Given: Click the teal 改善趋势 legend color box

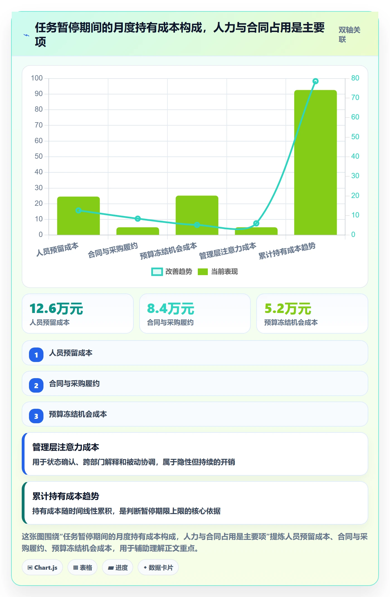Looking at the screenshot, I should pyautogui.click(x=157, y=272).
